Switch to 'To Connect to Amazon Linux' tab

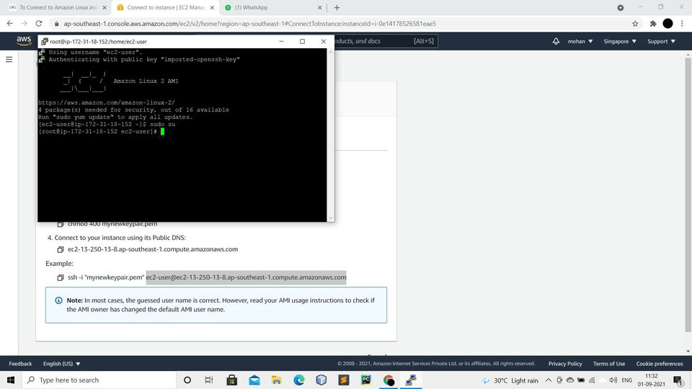(x=58, y=7)
